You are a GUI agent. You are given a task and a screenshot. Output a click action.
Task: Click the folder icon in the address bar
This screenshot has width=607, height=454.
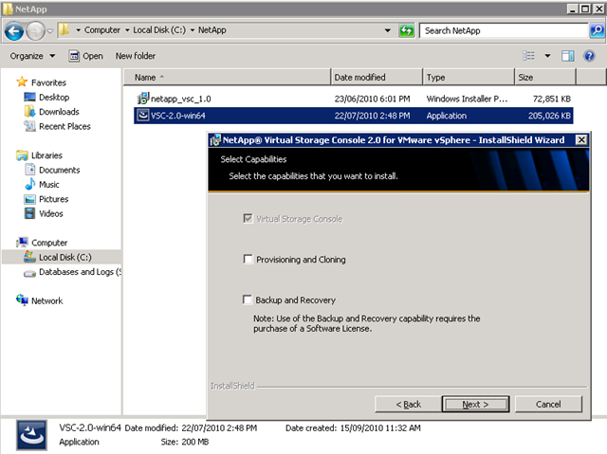[64, 29]
